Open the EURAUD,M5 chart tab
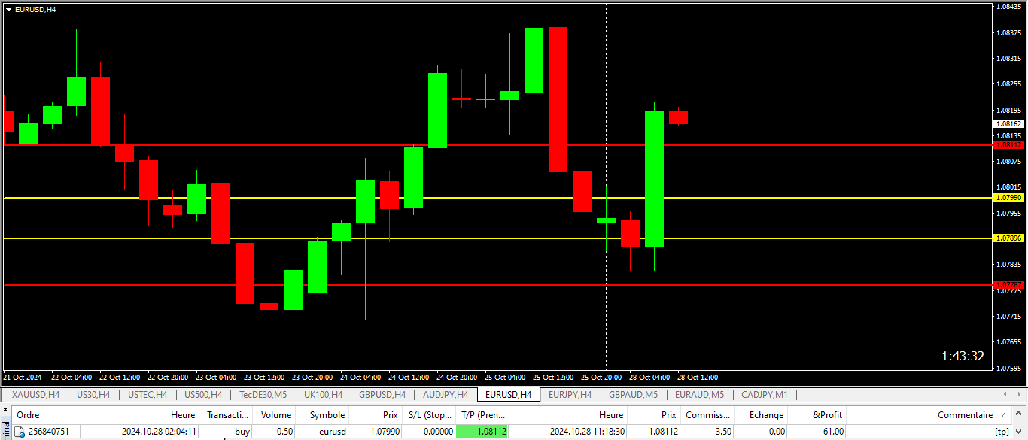The width and height of the screenshot is (1028, 440). 699,394
